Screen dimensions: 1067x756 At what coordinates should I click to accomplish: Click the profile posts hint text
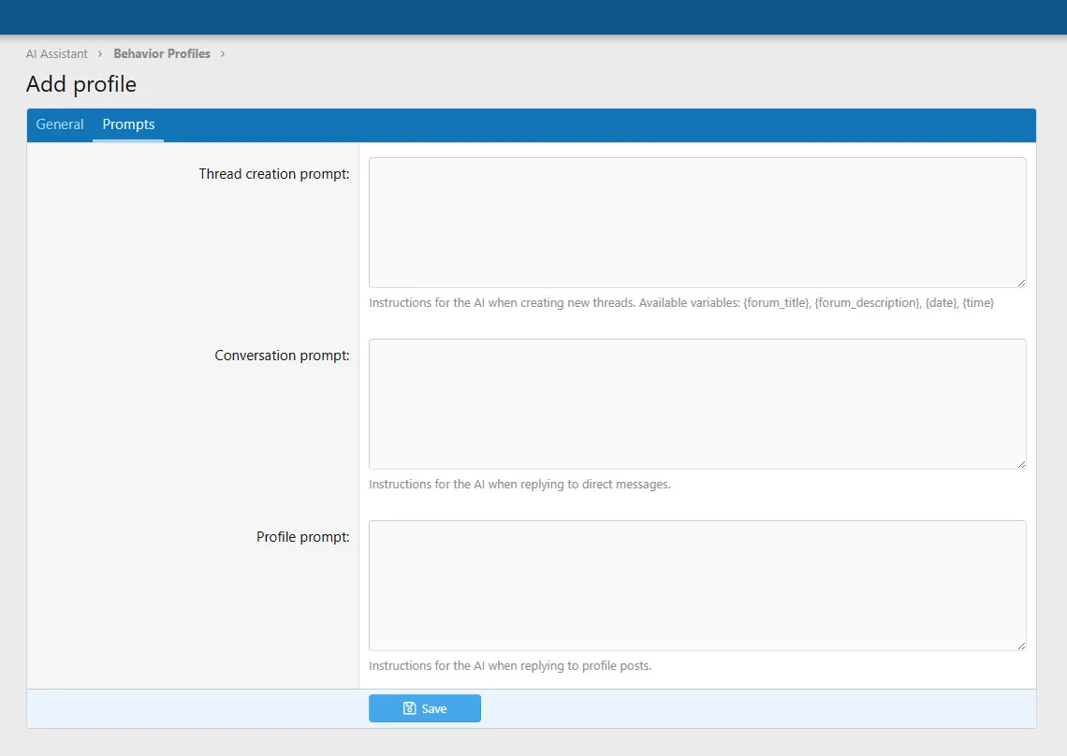coord(509,666)
